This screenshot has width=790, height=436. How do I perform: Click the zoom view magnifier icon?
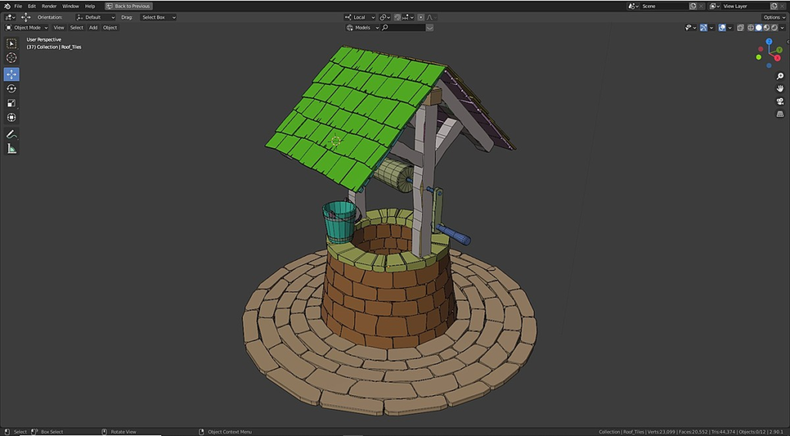click(x=780, y=76)
